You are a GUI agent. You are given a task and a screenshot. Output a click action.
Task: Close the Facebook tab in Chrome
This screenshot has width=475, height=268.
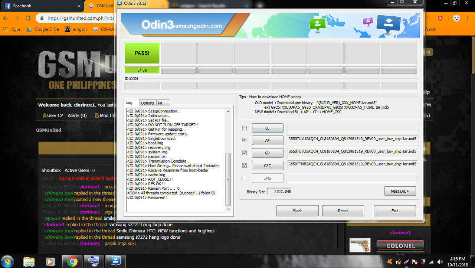point(79,6)
